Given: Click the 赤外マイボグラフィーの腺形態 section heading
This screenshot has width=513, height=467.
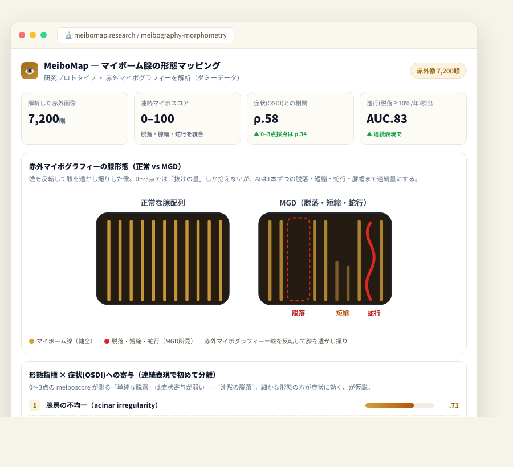Looking at the screenshot, I should pyautogui.click(x=105, y=166).
